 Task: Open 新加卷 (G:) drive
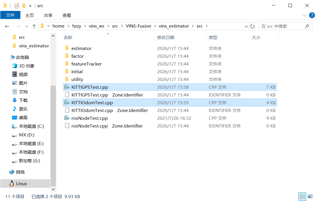(x=30, y=161)
